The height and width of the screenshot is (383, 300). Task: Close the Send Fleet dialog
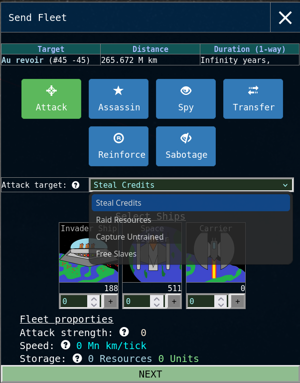click(x=285, y=17)
